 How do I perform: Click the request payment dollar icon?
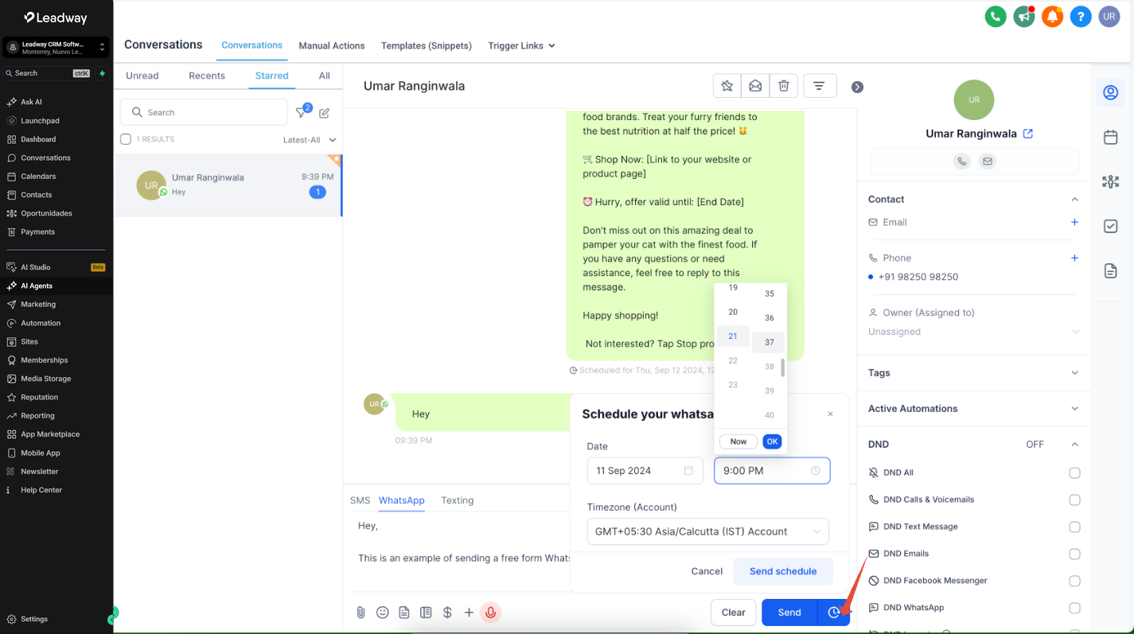pos(447,613)
